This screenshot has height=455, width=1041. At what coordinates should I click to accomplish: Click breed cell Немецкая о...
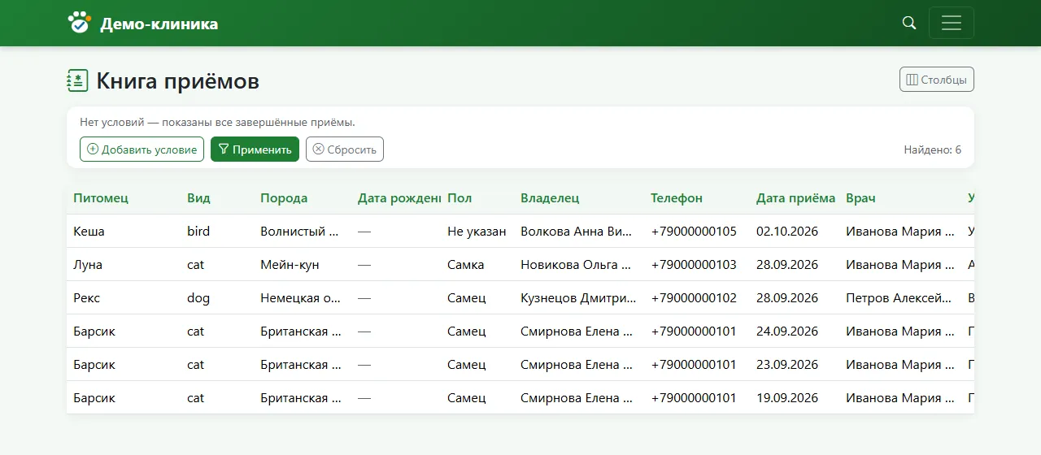[300, 298]
